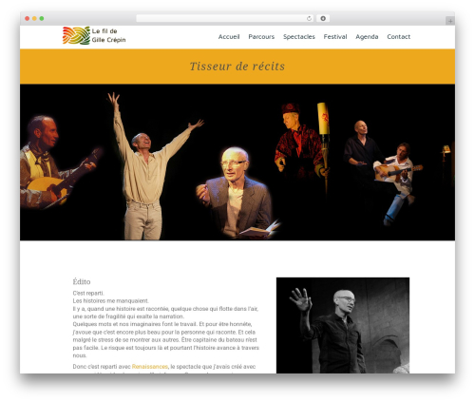Click the green maximize window dot
Image resolution: width=475 pixels, height=402 pixels.
(x=42, y=19)
